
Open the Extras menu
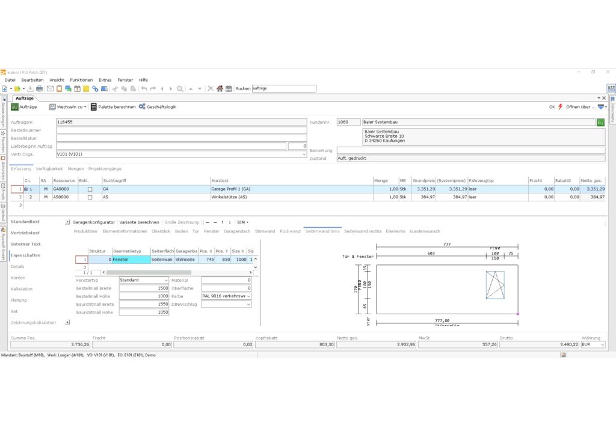click(x=104, y=79)
